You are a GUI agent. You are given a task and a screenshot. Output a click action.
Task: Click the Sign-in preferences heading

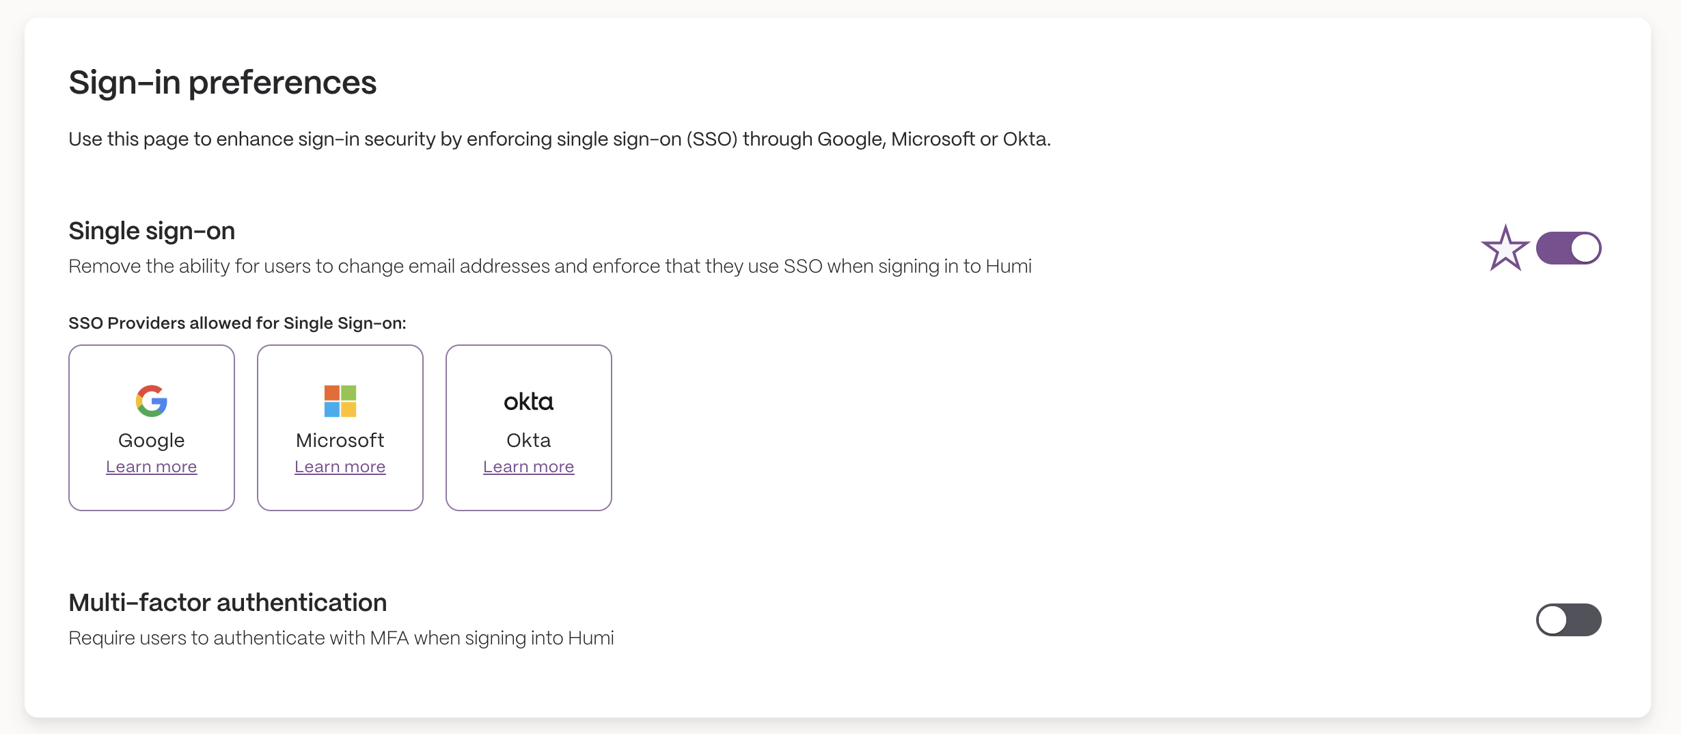click(223, 83)
